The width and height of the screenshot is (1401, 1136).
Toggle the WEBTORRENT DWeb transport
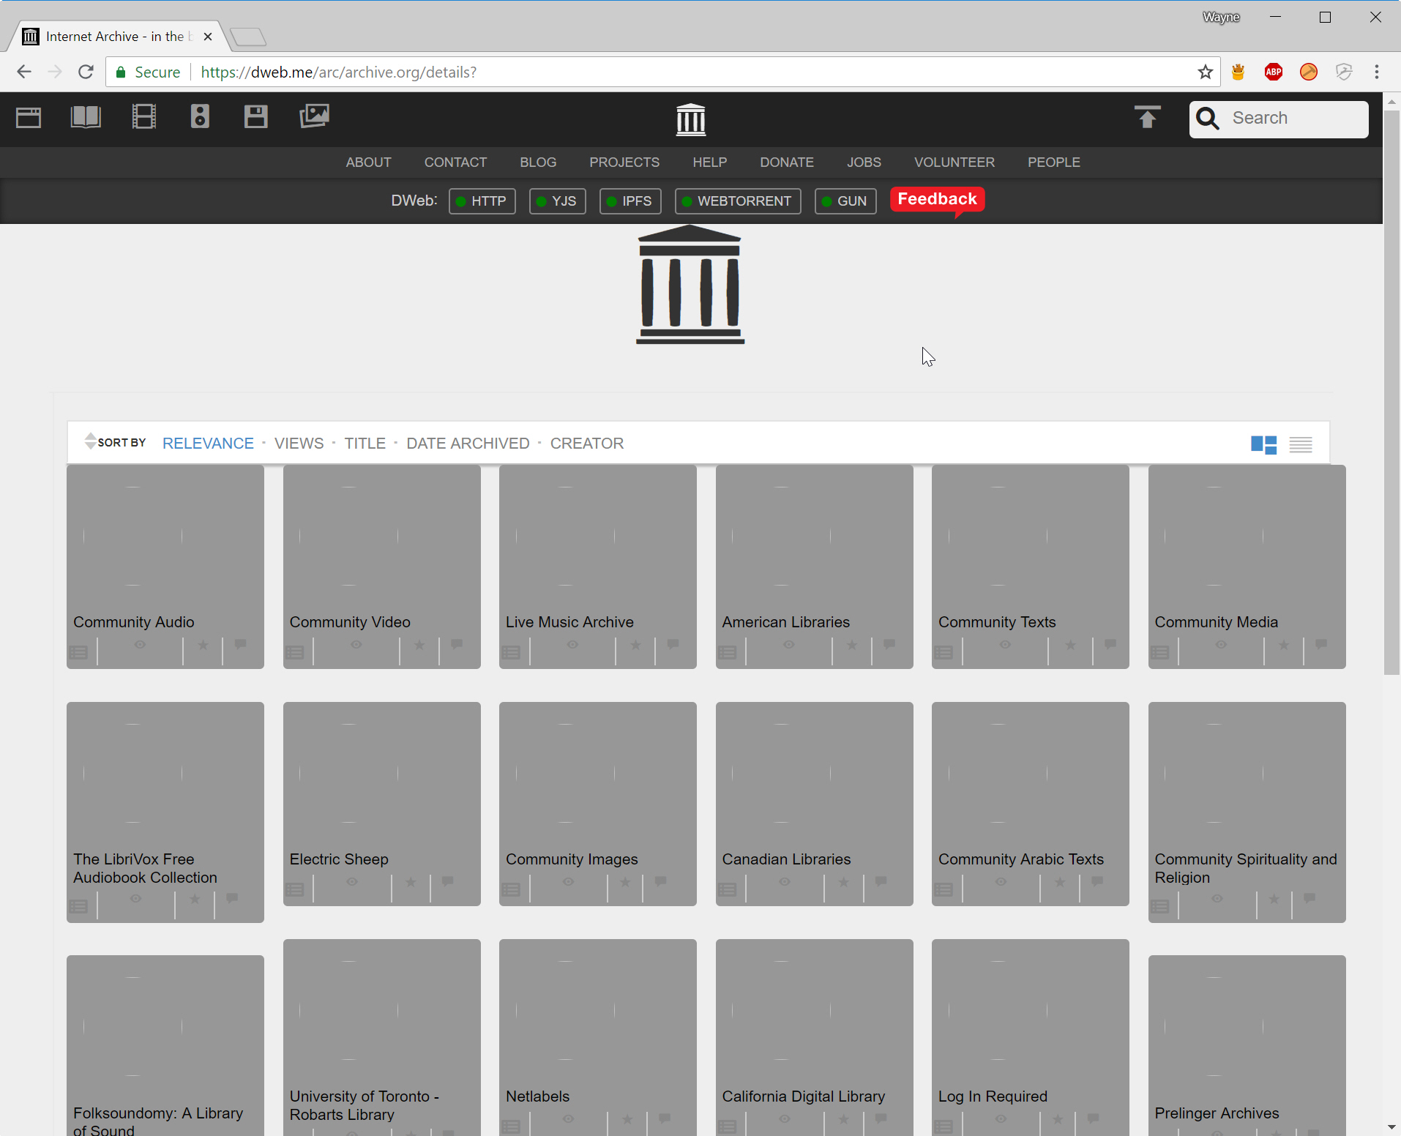(x=737, y=201)
